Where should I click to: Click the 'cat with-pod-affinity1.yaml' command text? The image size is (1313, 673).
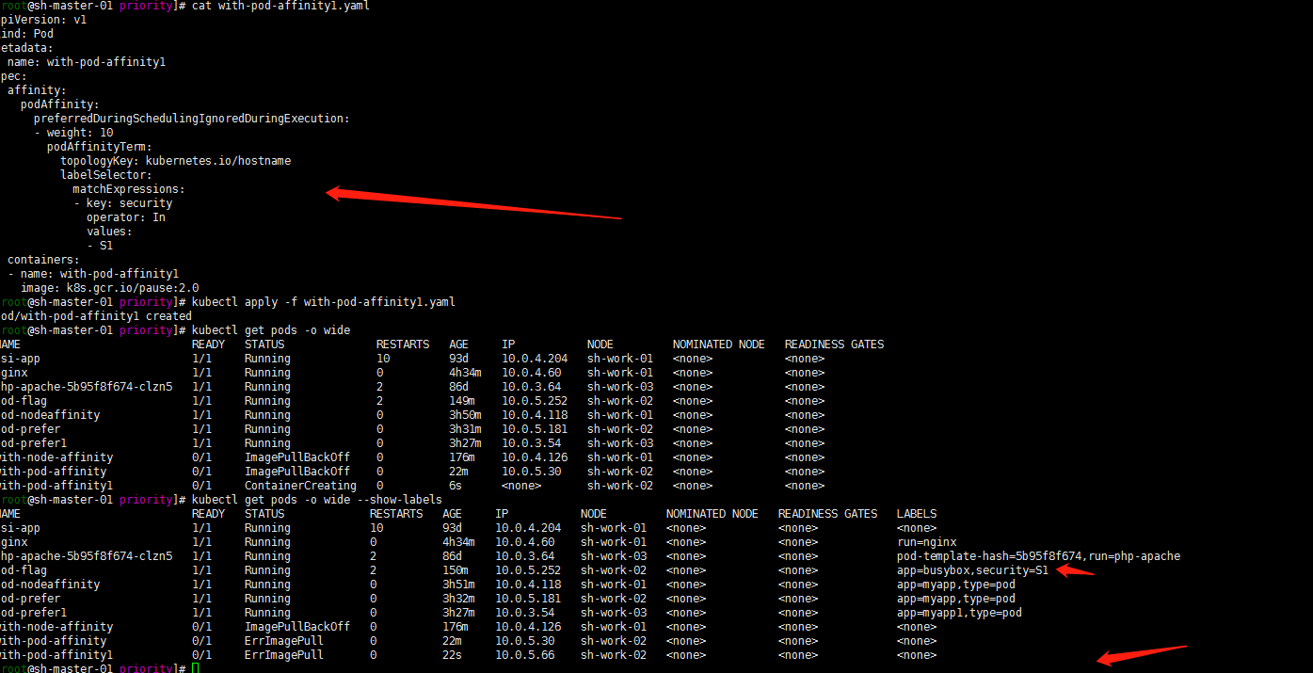(280, 6)
